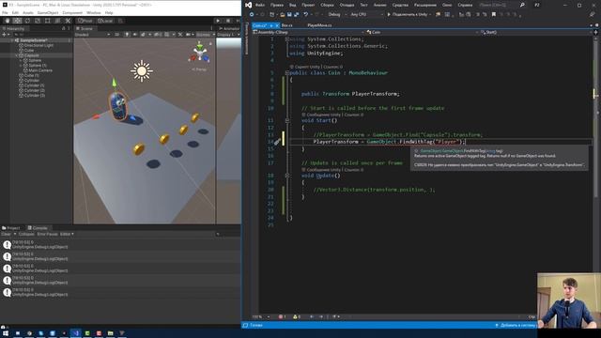601x338 pixels.
Task: Select the Move tool in Unity toolbar
Action: click(x=17, y=21)
